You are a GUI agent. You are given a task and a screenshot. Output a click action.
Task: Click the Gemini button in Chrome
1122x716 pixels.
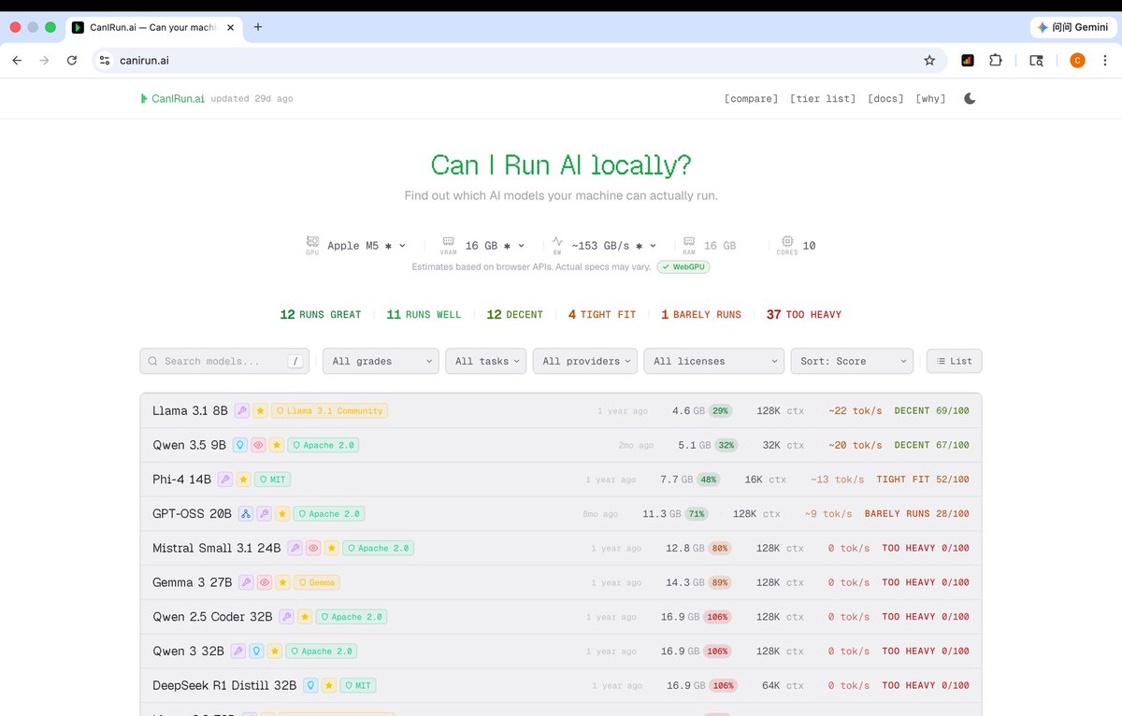click(1072, 27)
